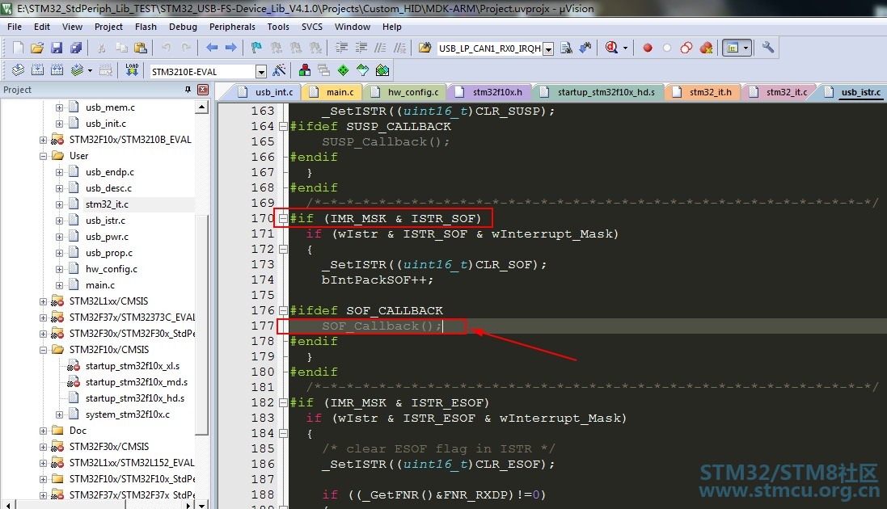Click the kill all breakpoints icon
Viewport: 887px width, 509px height.
click(706, 48)
